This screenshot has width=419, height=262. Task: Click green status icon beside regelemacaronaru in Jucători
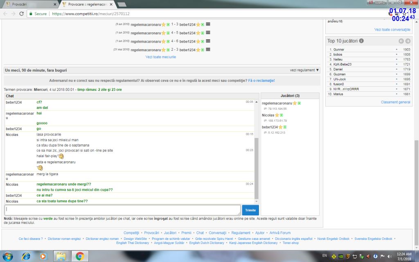coord(299,103)
